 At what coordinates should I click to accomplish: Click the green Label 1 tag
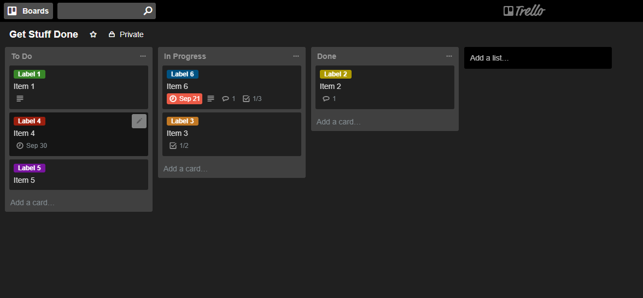pos(30,74)
